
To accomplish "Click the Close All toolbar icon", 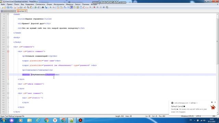I will 18,7.
